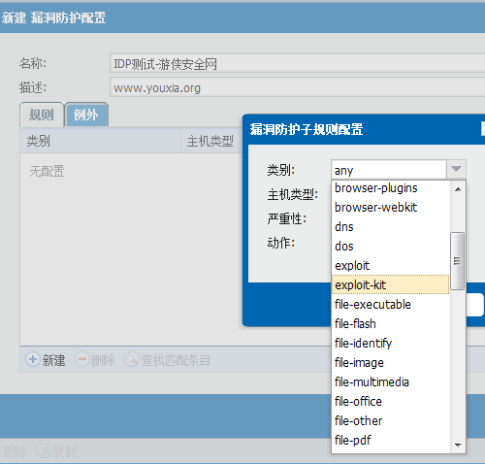
Task: Click the 类别 column header
Action: 100,141
